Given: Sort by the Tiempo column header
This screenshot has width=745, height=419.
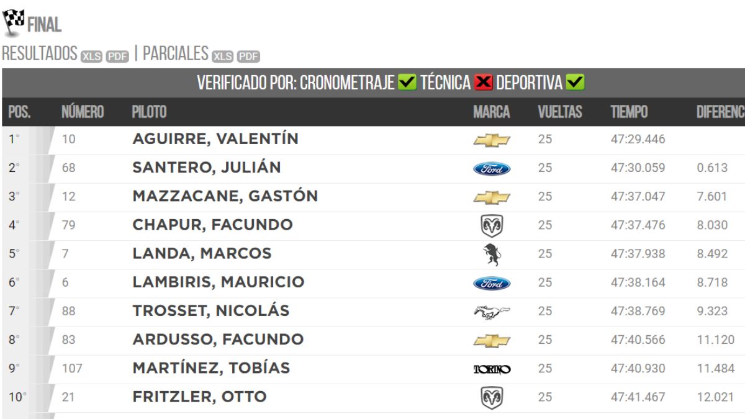Looking at the screenshot, I should point(628,112).
